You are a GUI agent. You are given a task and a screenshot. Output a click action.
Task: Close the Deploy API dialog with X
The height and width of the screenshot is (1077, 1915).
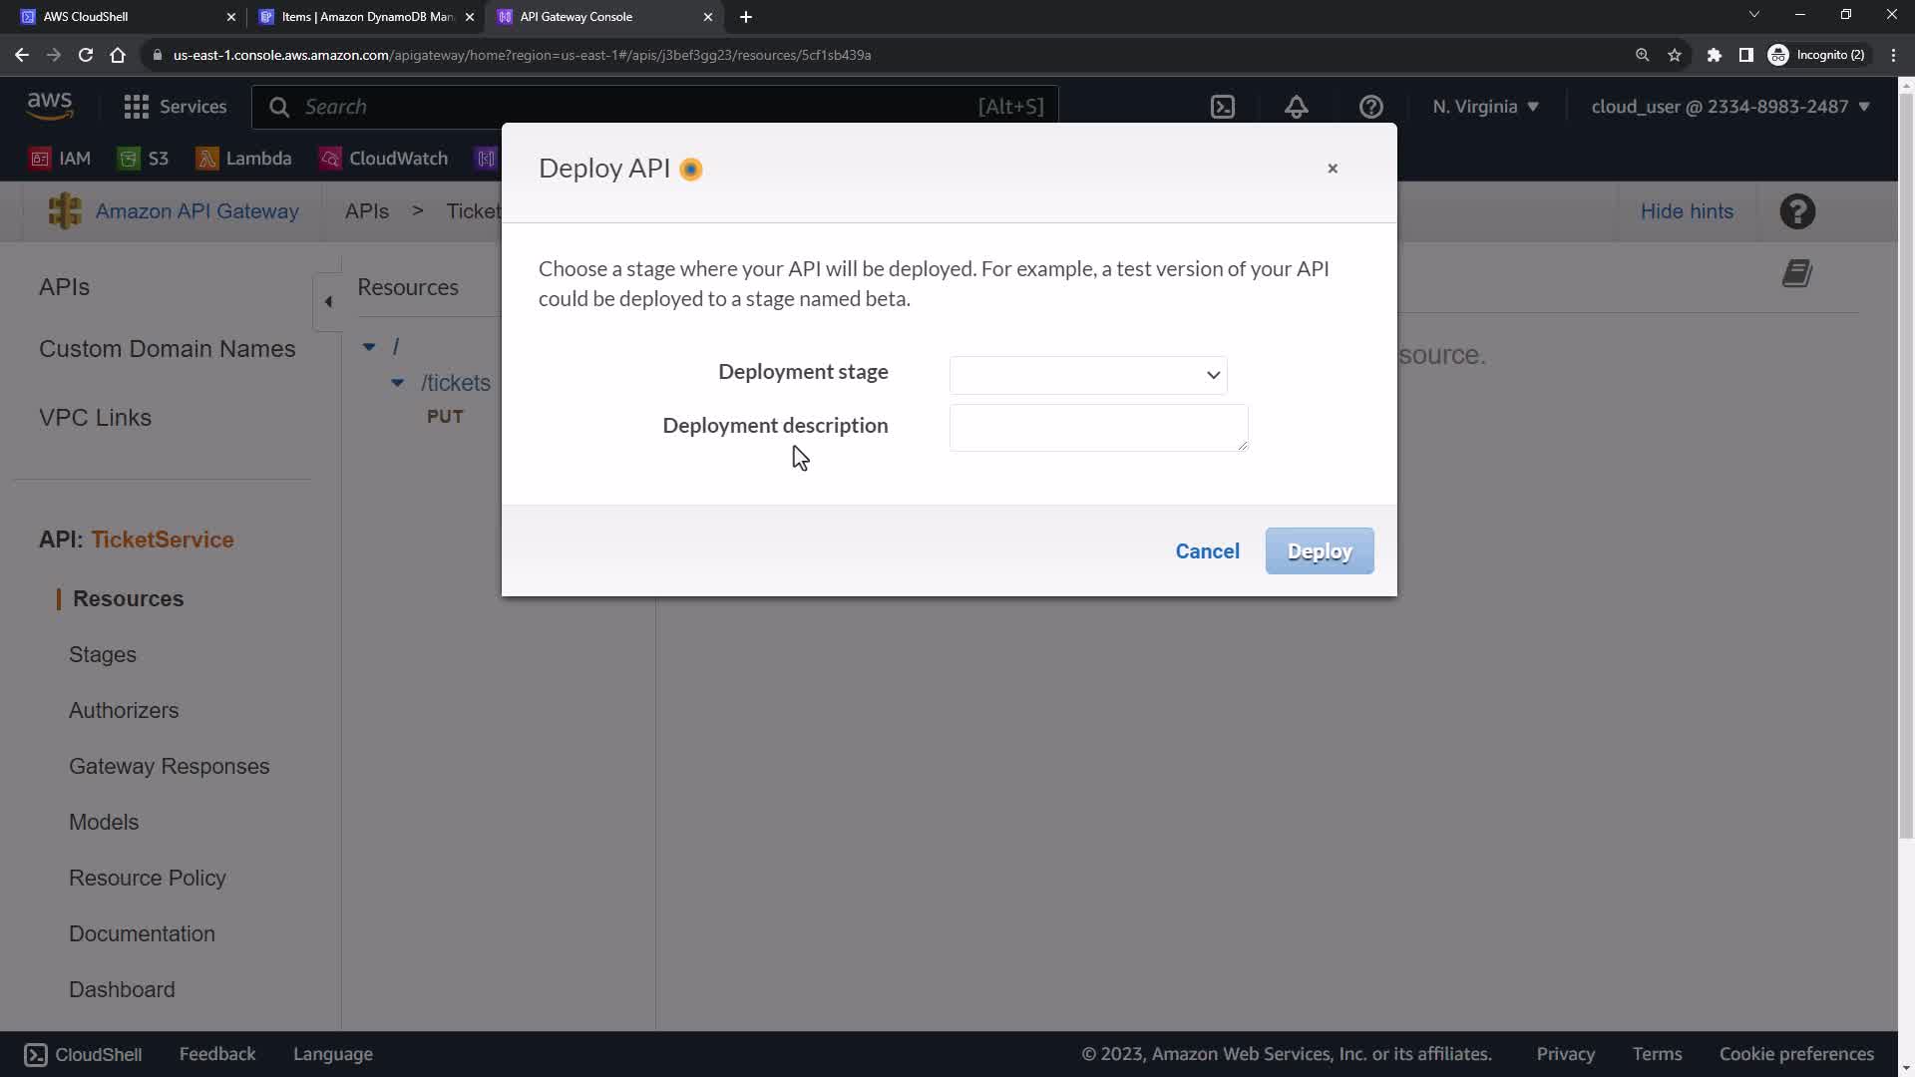click(x=1333, y=169)
